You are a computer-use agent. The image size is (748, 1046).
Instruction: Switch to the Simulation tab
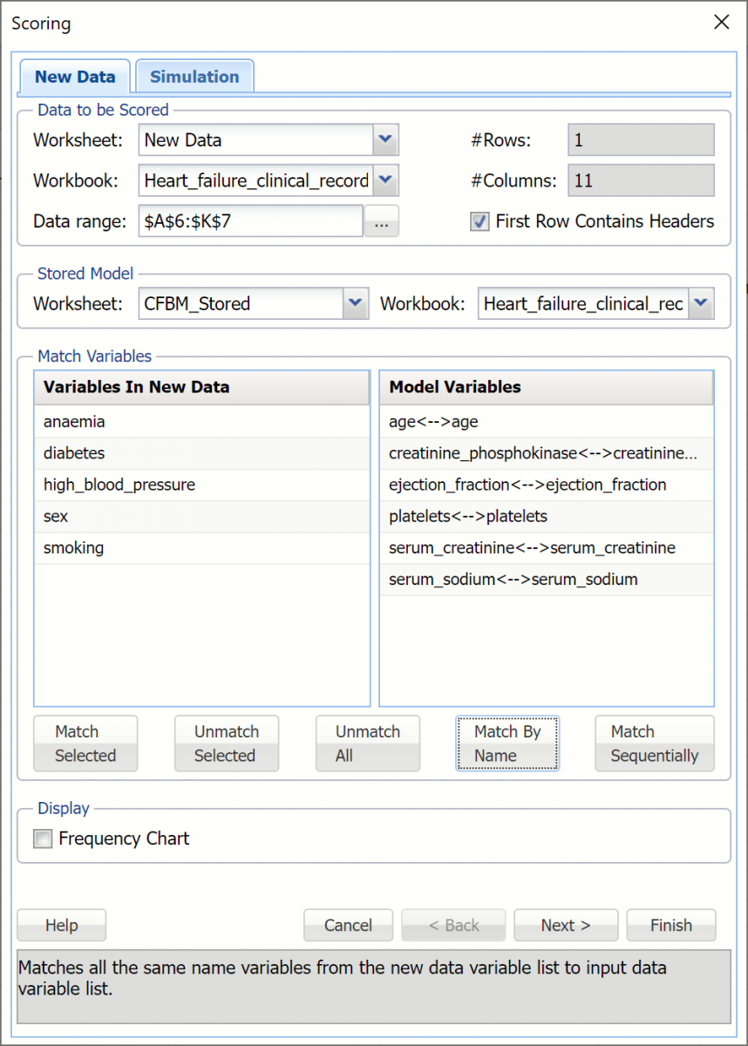point(194,77)
